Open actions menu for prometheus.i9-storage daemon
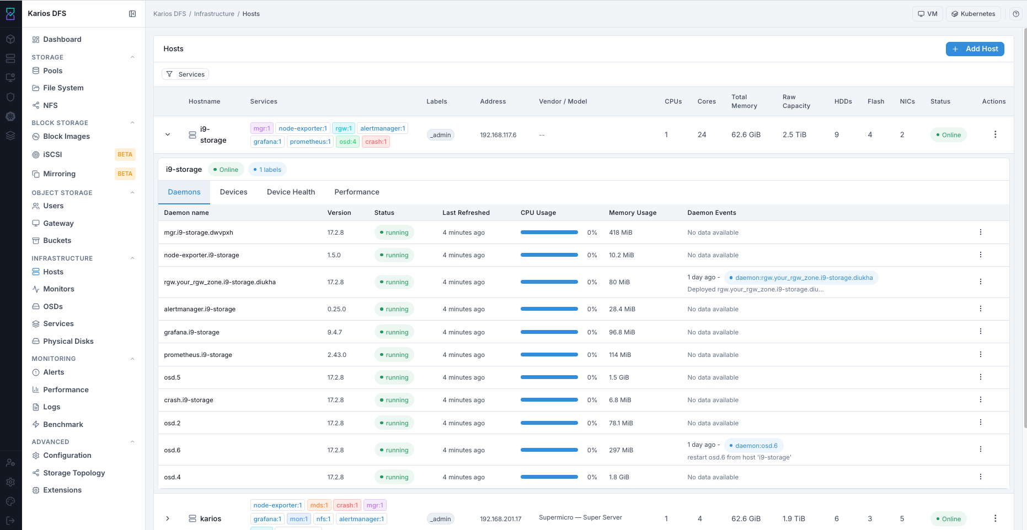 981,354
